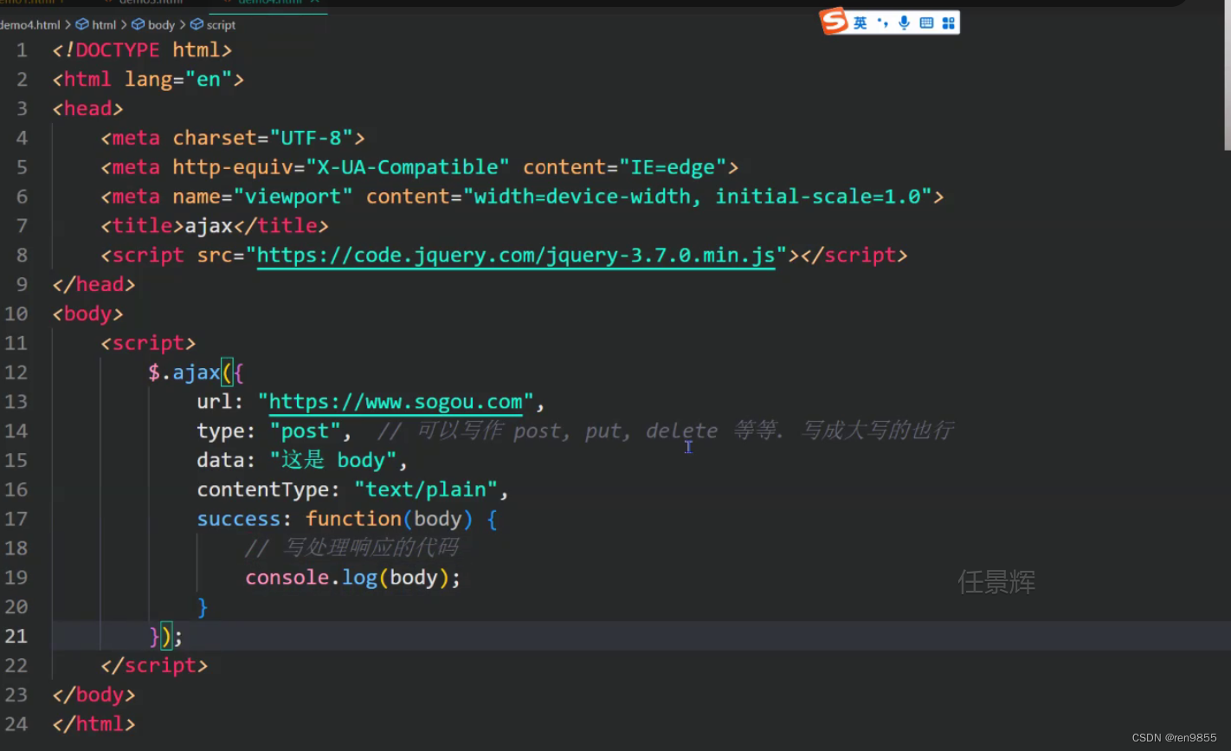
Task: Click the "width=device-width, initial-scale=1.0" string
Action: (x=698, y=197)
